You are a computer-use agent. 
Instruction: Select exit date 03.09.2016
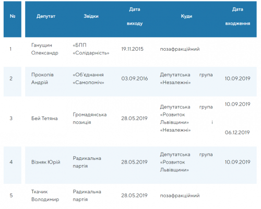click(x=135, y=78)
